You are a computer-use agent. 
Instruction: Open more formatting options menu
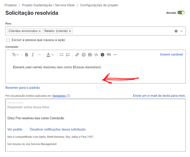click(x=39, y=55)
